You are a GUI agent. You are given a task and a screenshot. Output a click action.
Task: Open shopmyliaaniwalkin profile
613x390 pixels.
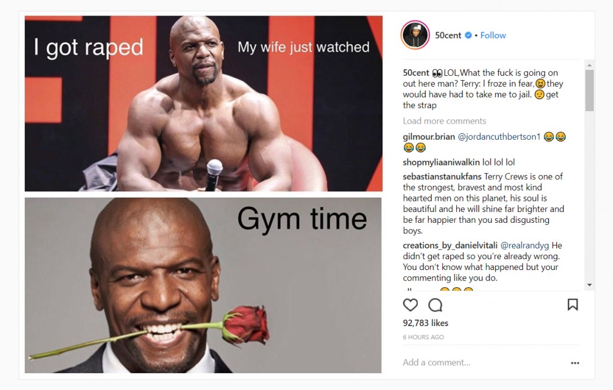pyautogui.click(x=441, y=162)
